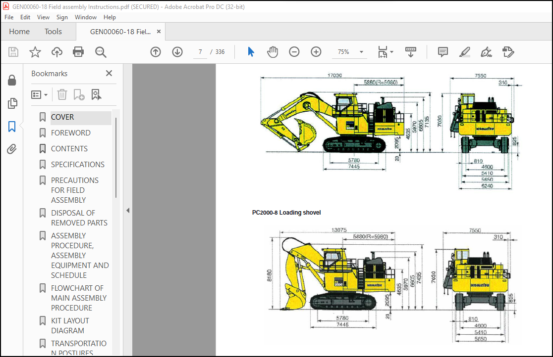
Task: Add a comment sticky note
Action: point(443,52)
